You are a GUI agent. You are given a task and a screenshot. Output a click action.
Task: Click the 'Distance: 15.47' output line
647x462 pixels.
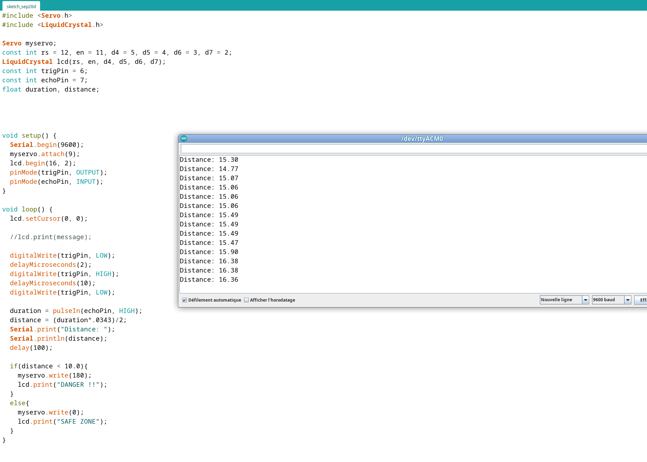[x=209, y=243]
